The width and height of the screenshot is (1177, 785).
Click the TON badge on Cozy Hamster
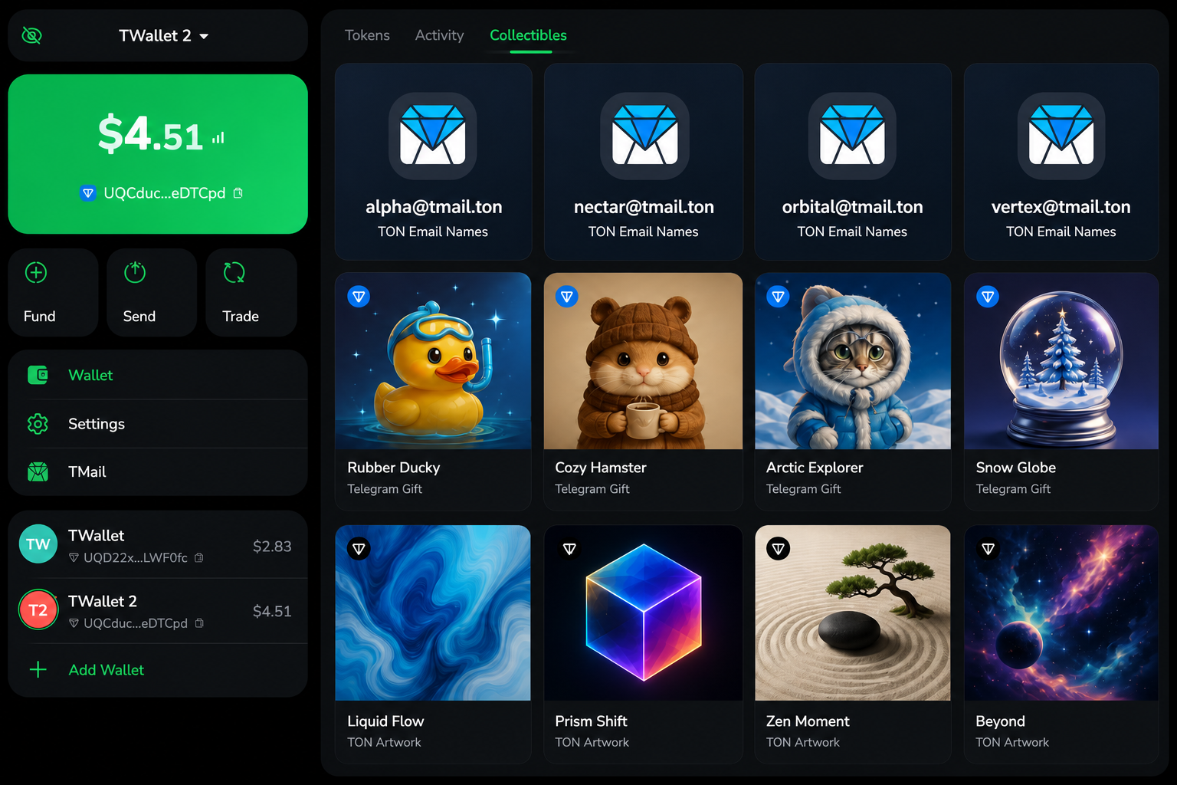click(x=567, y=297)
